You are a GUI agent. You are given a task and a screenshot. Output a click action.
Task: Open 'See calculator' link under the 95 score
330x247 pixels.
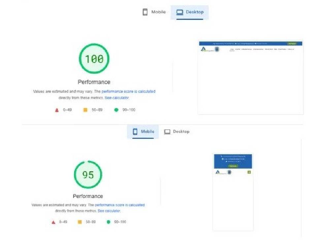pyautogui.click(x=109, y=211)
